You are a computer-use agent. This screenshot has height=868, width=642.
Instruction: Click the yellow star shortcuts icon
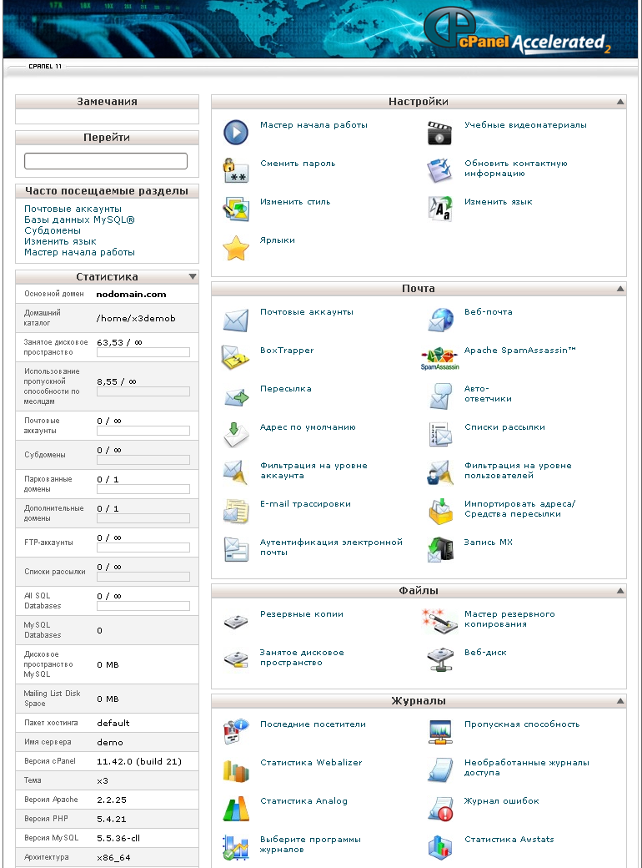click(236, 248)
